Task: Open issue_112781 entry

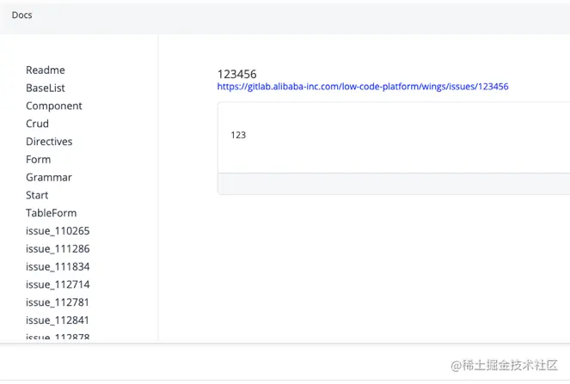Action: pos(58,302)
